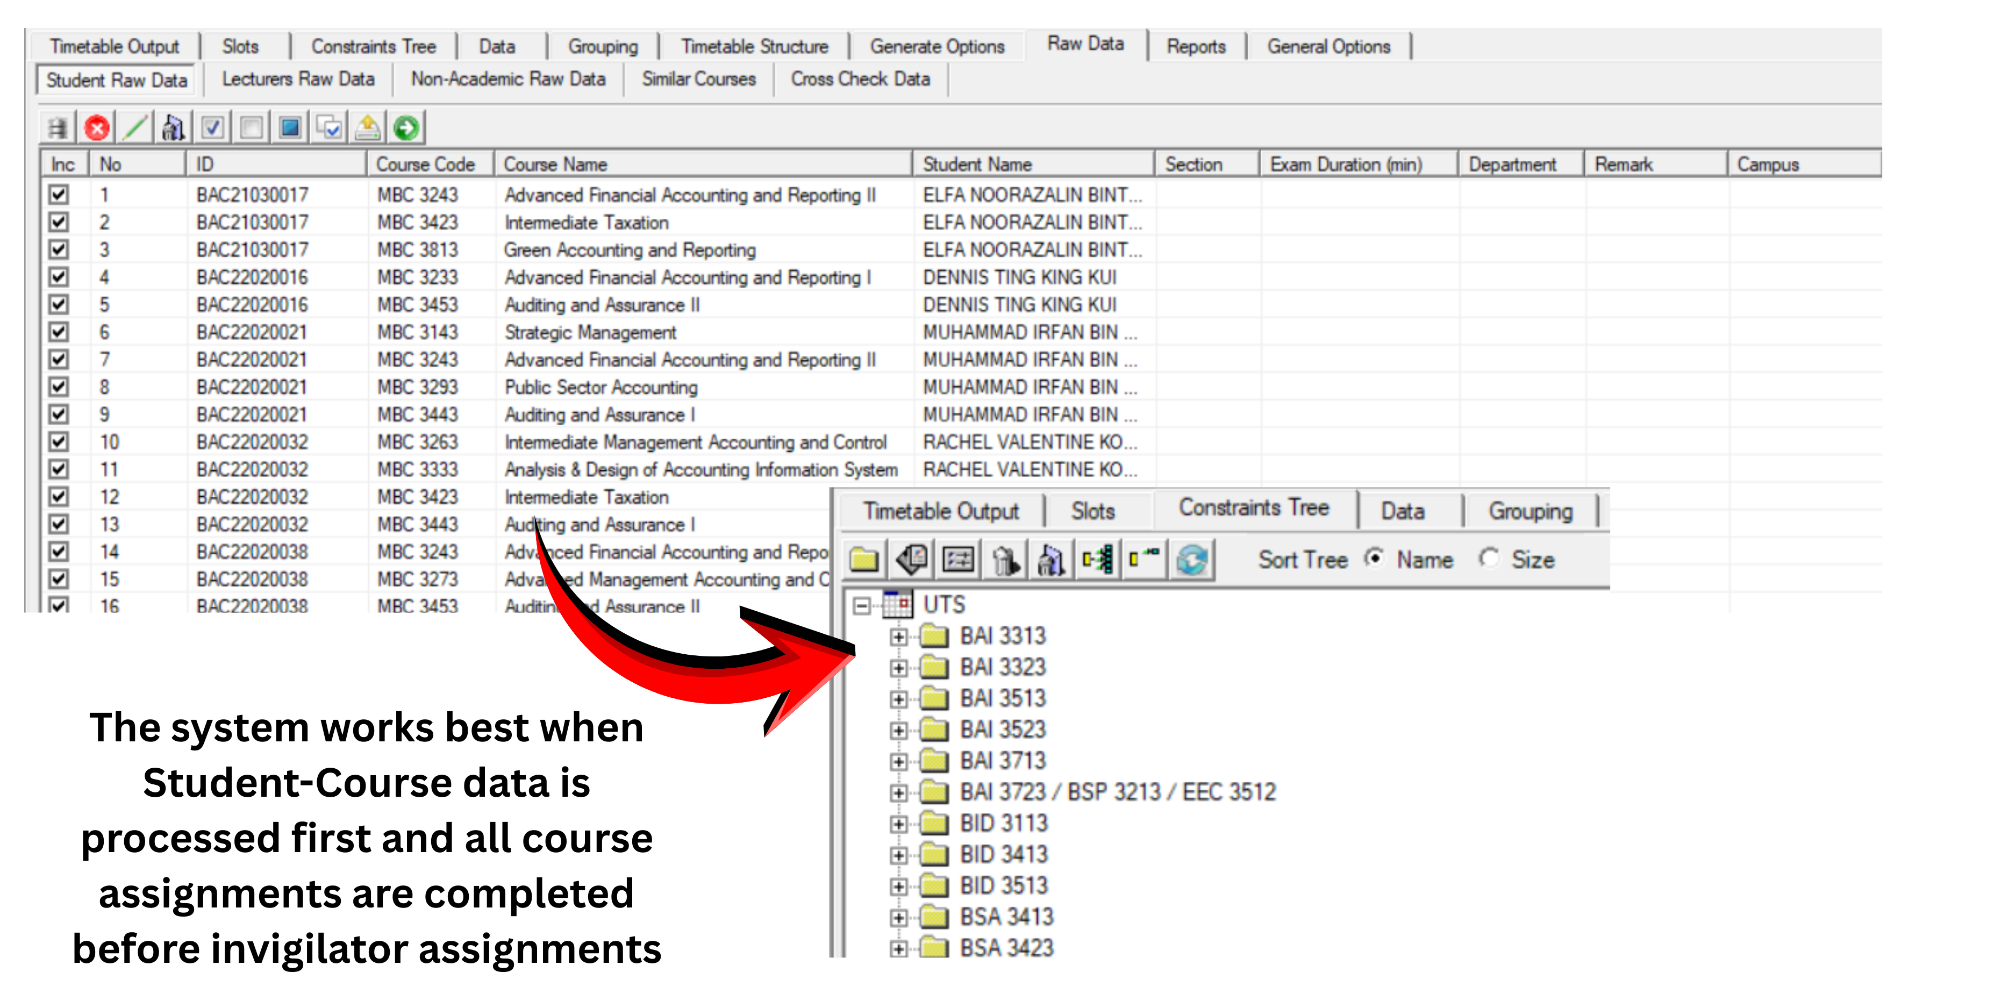
Task: Select the Name radio option next to Sort Tree
Action: 1375,559
